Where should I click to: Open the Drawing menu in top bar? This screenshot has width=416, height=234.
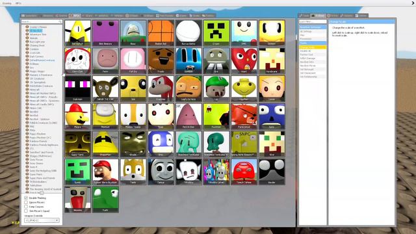[7, 3]
